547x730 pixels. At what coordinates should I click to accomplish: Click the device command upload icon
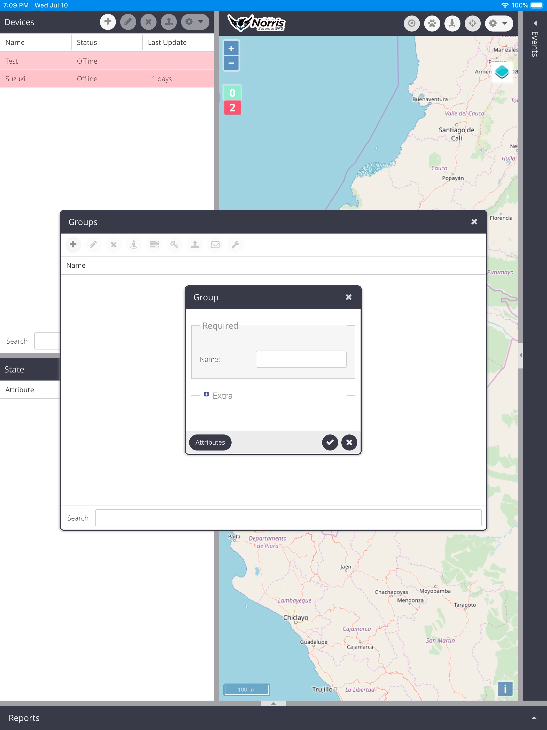click(x=169, y=22)
